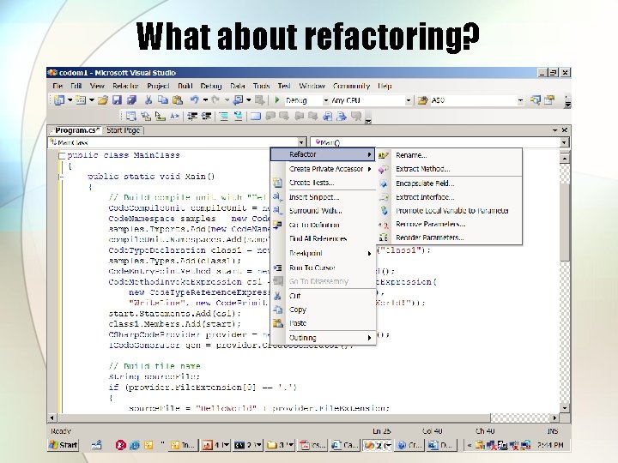The height and width of the screenshot is (463, 618).
Task: Select Create Tests... in context menu
Action: click(312, 183)
